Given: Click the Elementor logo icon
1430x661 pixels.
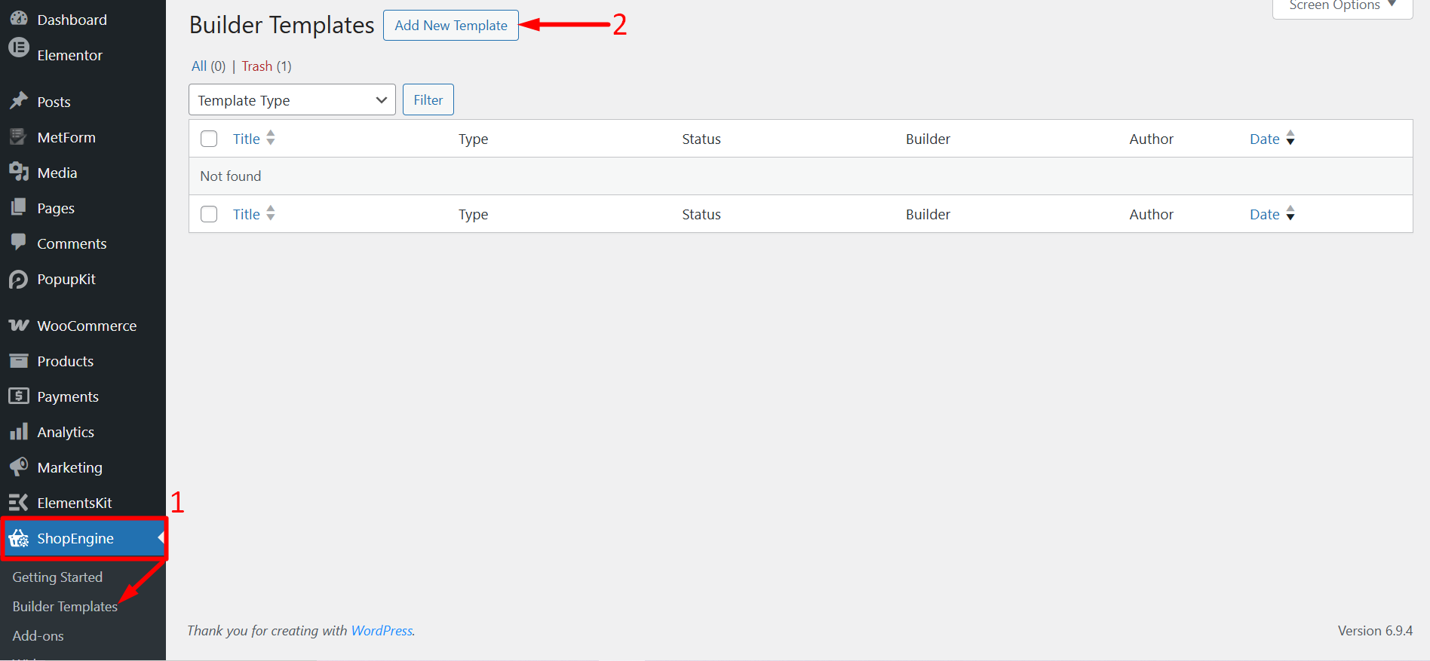Looking at the screenshot, I should [19, 47].
